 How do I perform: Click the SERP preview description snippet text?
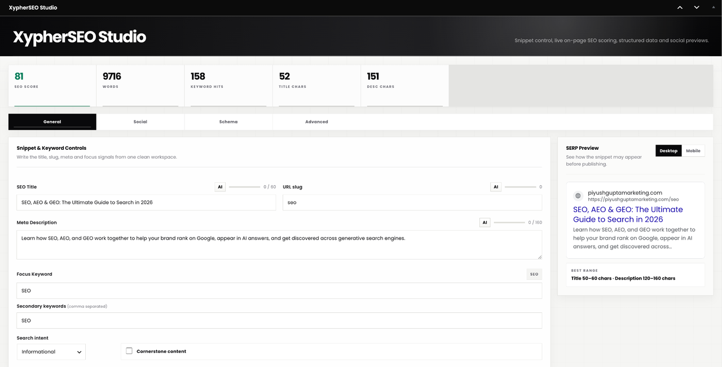click(x=634, y=238)
